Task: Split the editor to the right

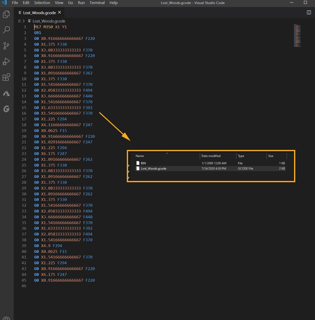Action: tap(309, 12)
